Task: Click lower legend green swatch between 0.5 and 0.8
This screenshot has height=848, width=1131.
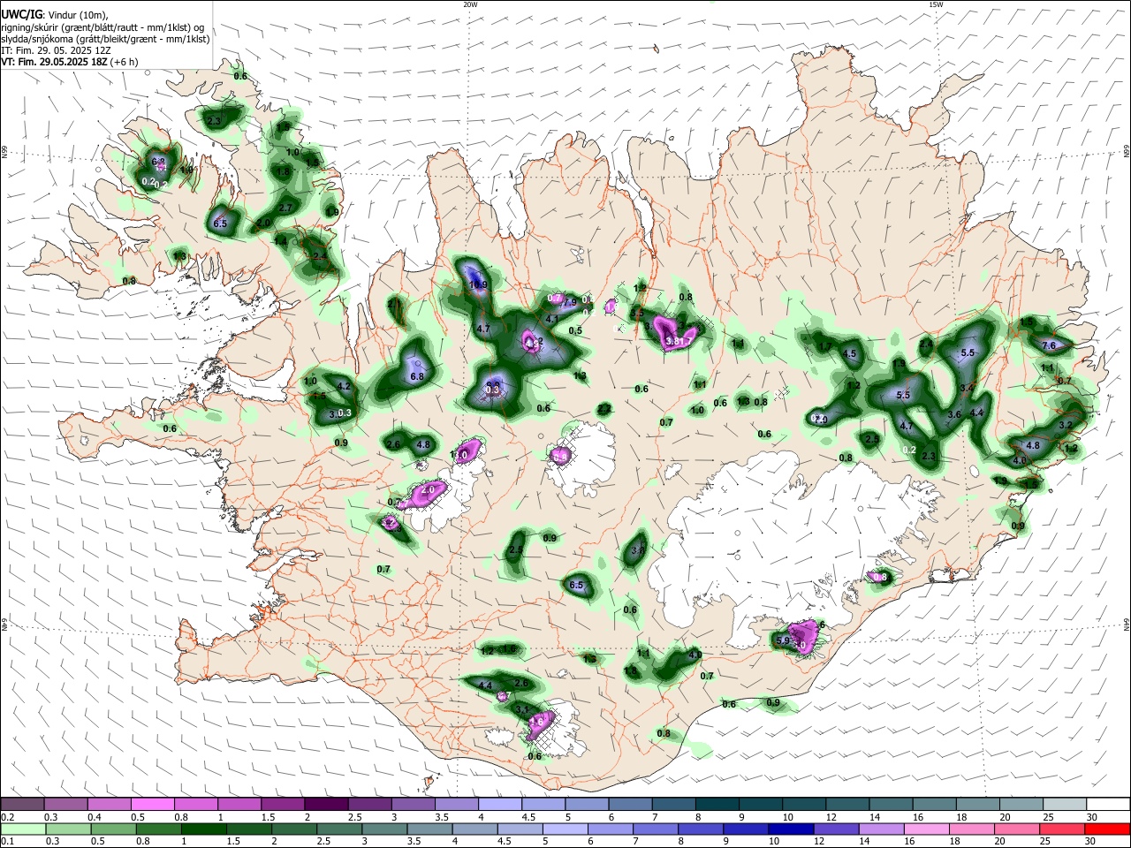Action: tap(114, 829)
